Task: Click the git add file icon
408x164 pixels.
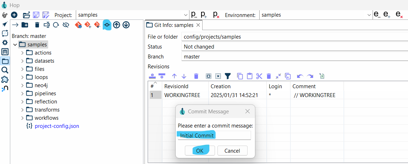Action: [87, 25]
